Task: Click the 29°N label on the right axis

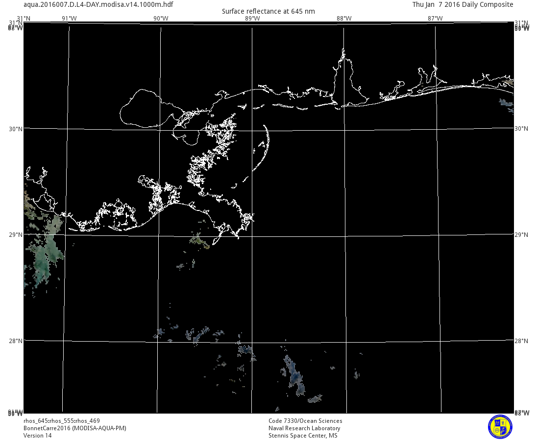Action: pyautogui.click(x=521, y=235)
